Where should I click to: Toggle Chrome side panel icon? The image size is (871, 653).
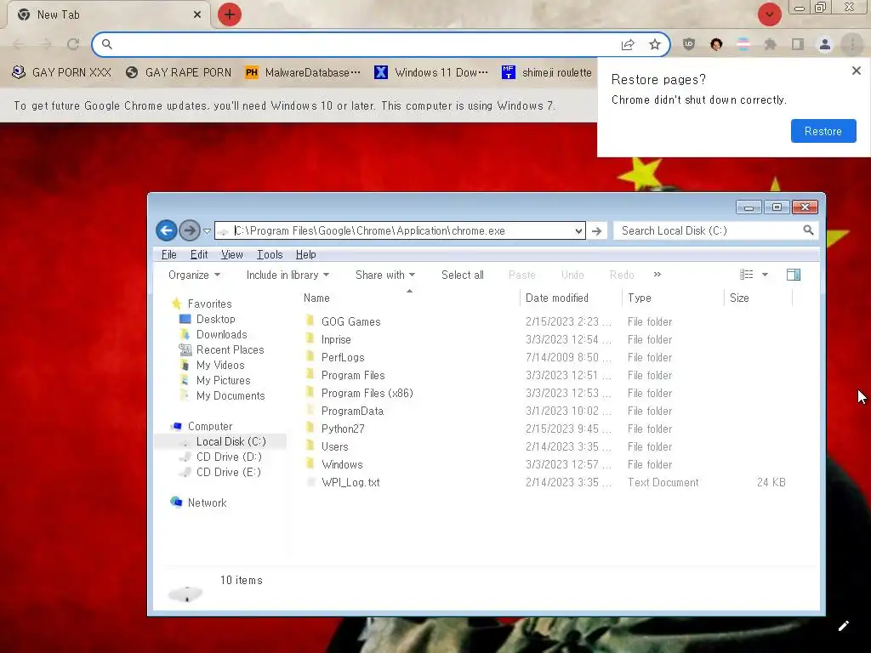pyautogui.click(x=798, y=44)
